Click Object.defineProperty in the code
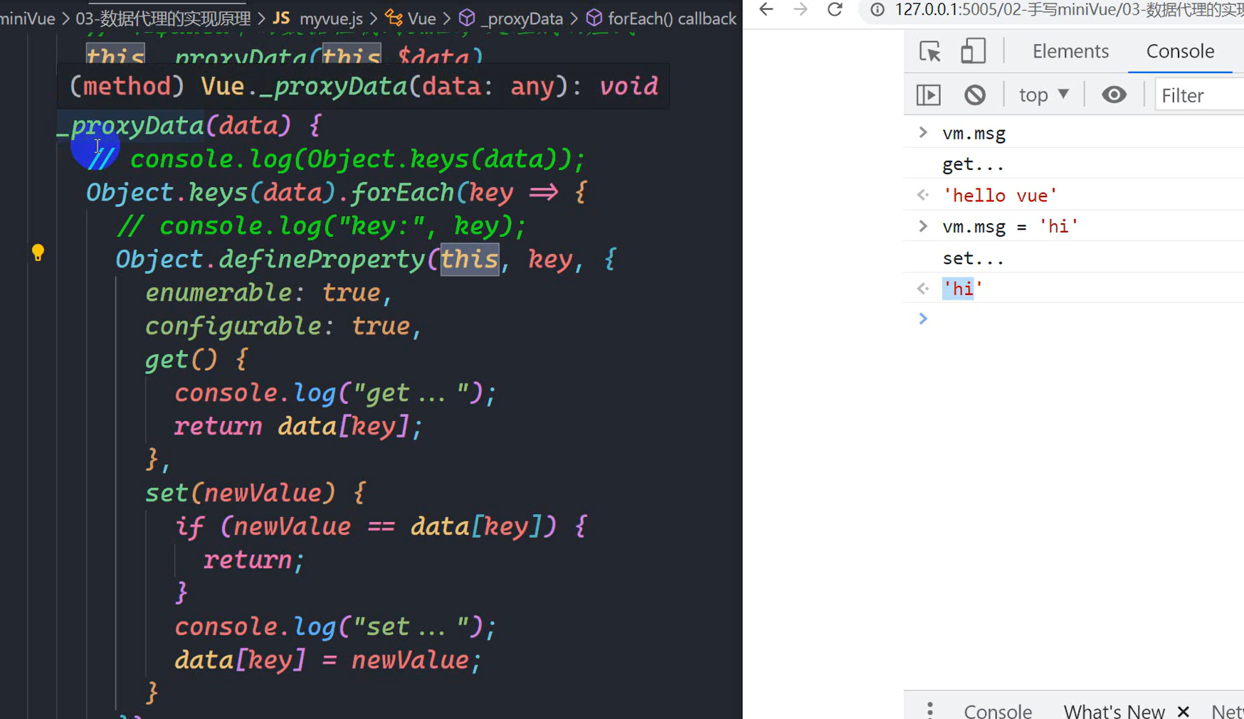 pyautogui.click(x=270, y=260)
